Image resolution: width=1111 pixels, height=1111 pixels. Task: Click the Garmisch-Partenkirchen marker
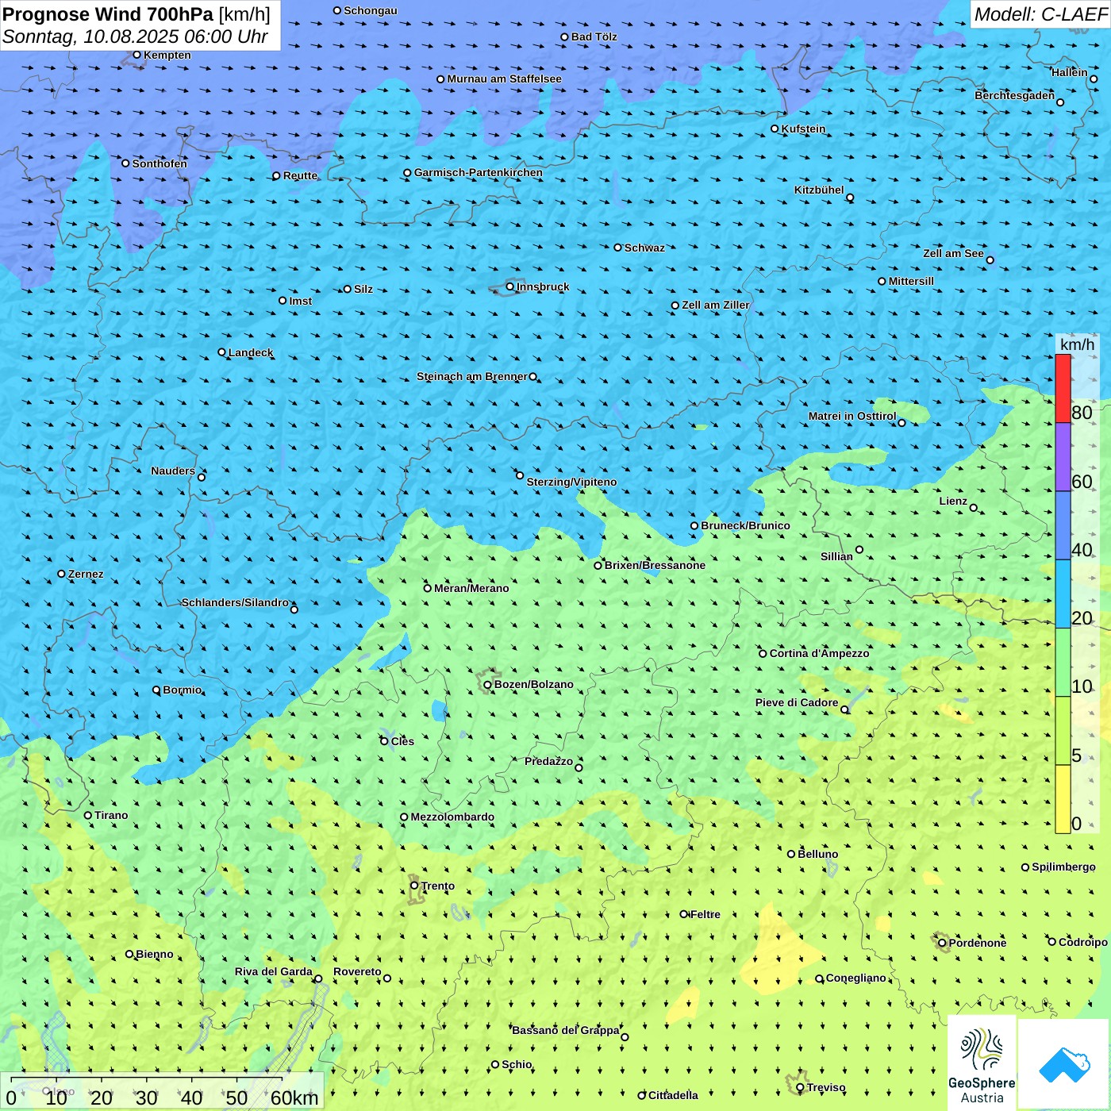(407, 172)
